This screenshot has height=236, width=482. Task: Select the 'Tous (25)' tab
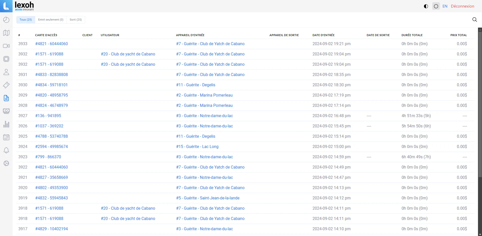(x=26, y=20)
